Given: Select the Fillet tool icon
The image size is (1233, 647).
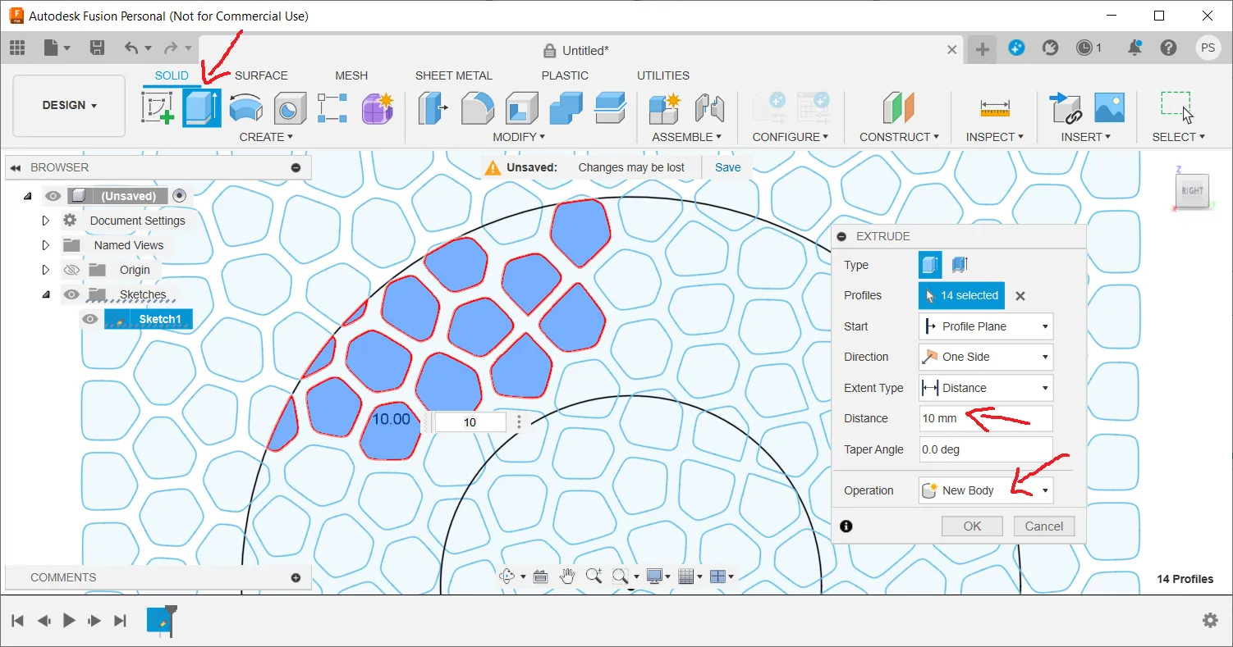Looking at the screenshot, I should click(477, 108).
